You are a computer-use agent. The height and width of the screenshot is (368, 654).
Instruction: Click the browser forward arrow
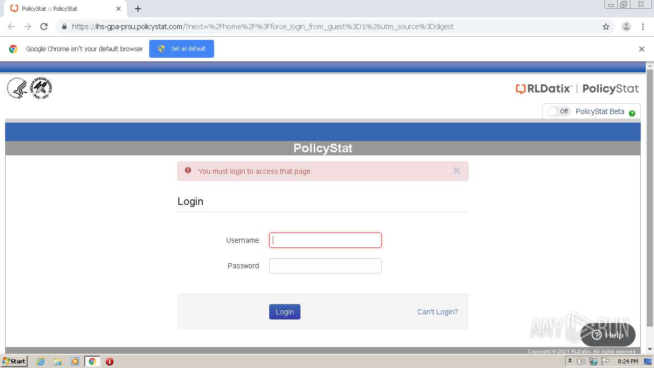pyautogui.click(x=28, y=27)
